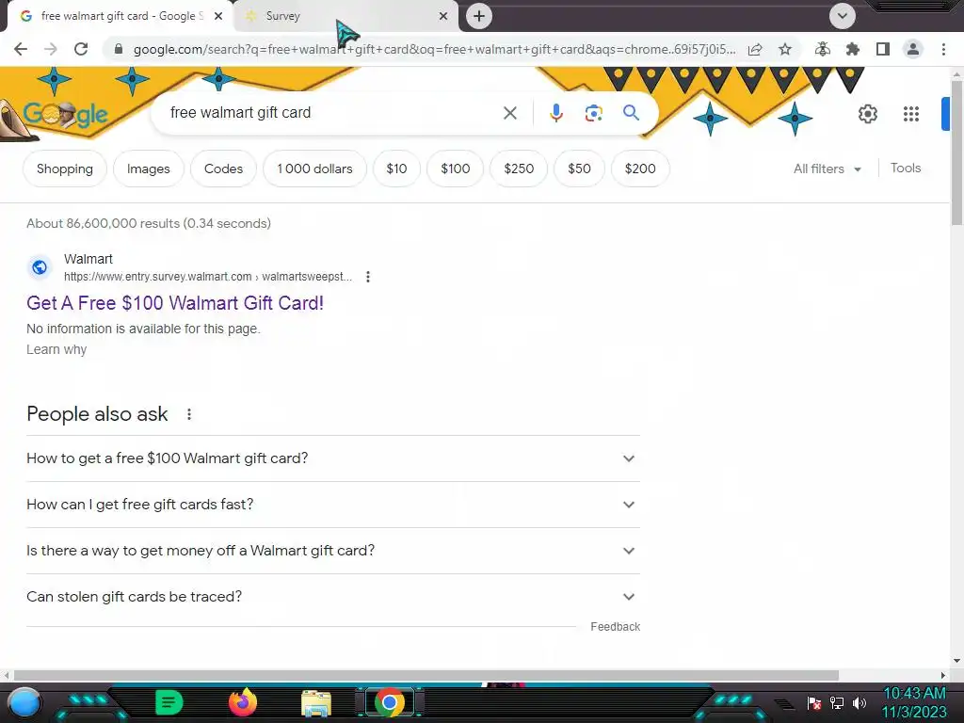Clear the search box with X
The image size is (964, 723).
click(509, 113)
